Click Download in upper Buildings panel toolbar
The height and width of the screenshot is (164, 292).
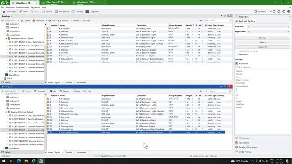[x=38, y=20]
